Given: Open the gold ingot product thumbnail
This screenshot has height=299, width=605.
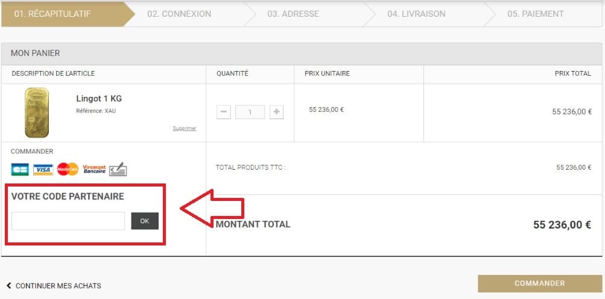Looking at the screenshot, I should point(37,113).
